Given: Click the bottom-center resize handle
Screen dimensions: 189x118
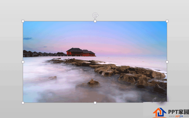Looking at the screenshot, I should click(x=95, y=103).
